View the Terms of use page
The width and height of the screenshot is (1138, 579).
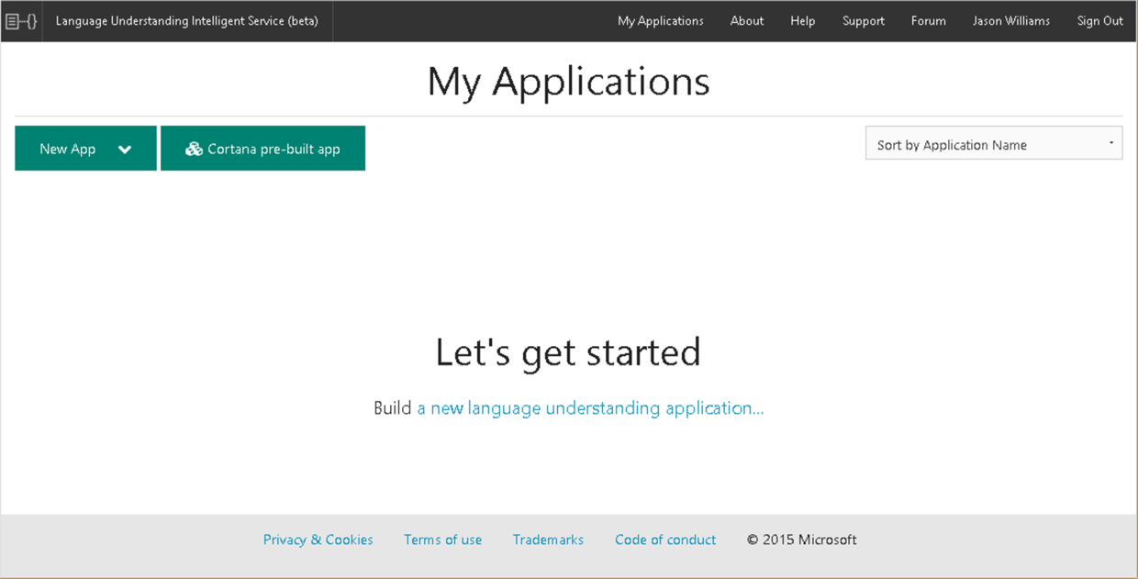442,540
